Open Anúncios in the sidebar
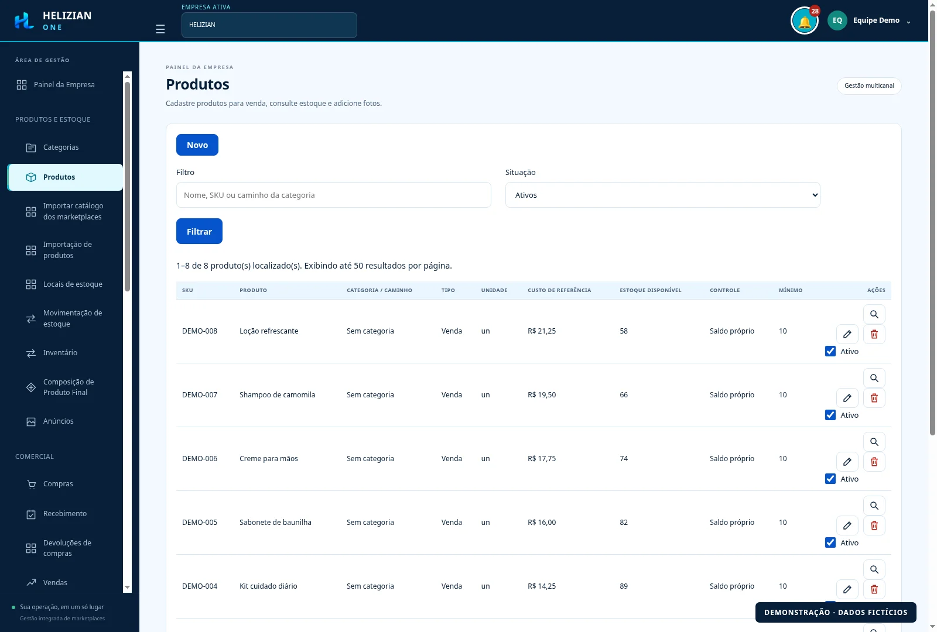This screenshot has height=632, width=937. (65, 421)
